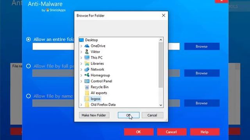Select the OneDrive label in the tree
This screenshot has height=140, width=250.
pyautogui.click(x=98, y=46)
